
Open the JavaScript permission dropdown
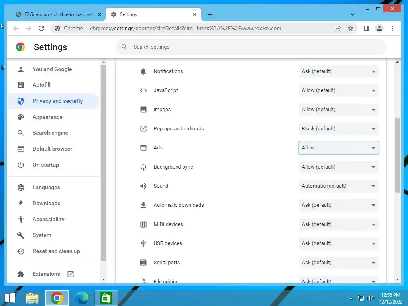click(x=338, y=90)
